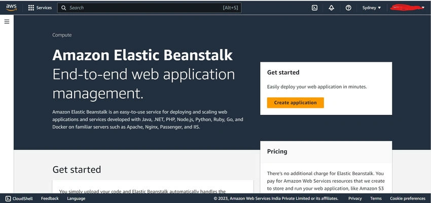Viewport: 431px width, 203px height.
Task: Click the search magnifier icon
Action: 63,8
